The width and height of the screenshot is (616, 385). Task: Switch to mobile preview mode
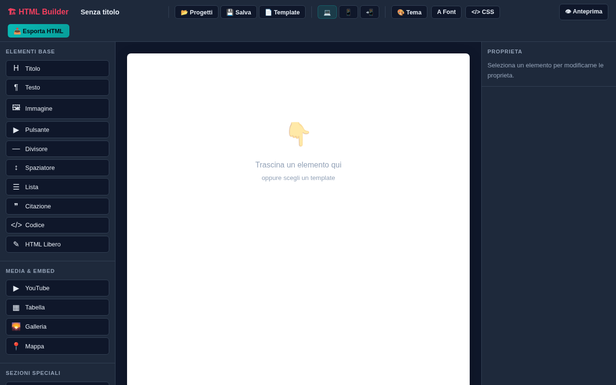370,12
